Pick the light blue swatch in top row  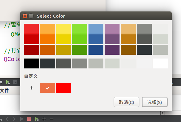pyautogui.click(x=96, y=29)
